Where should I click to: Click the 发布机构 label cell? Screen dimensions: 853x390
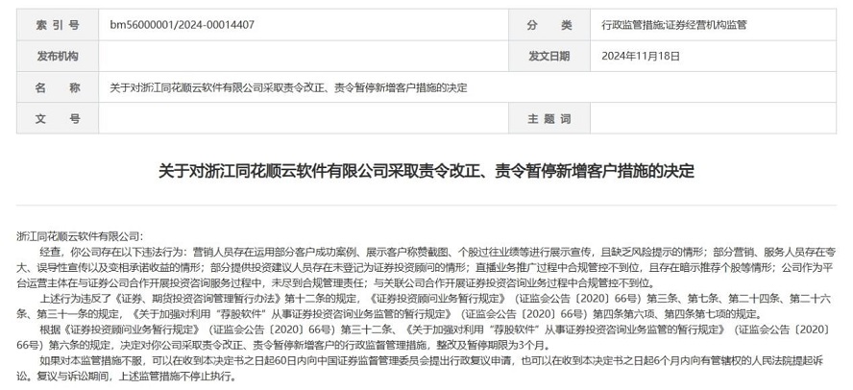(x=58, y=56)
